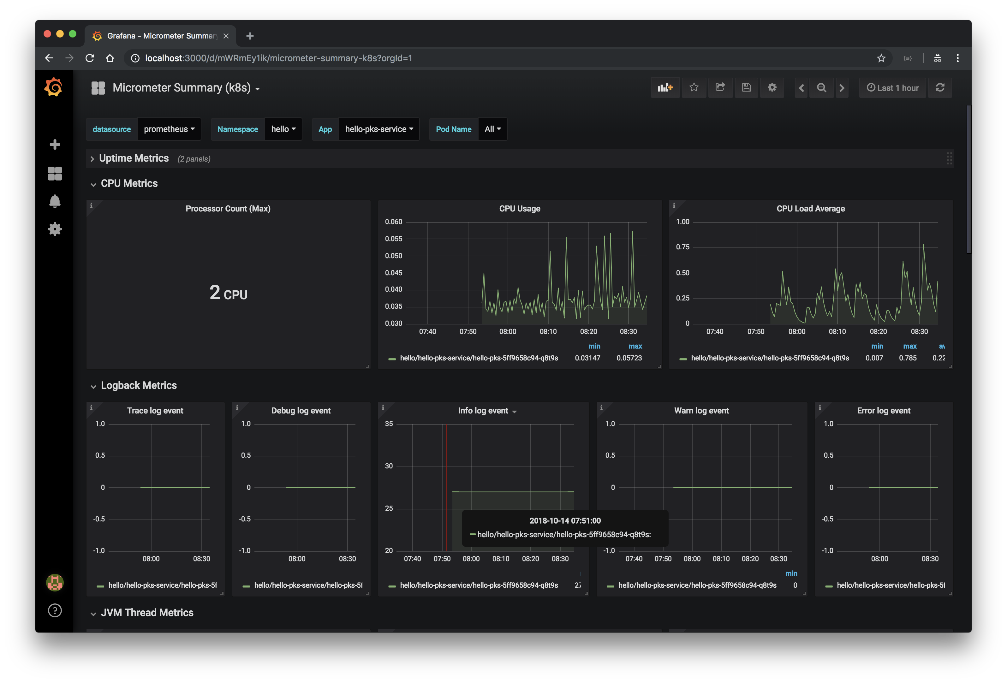The width and height of the screenshot is (1007, 683).
Task: Toggle CPU Usage legend series color swatch
Action: [392, 359]
